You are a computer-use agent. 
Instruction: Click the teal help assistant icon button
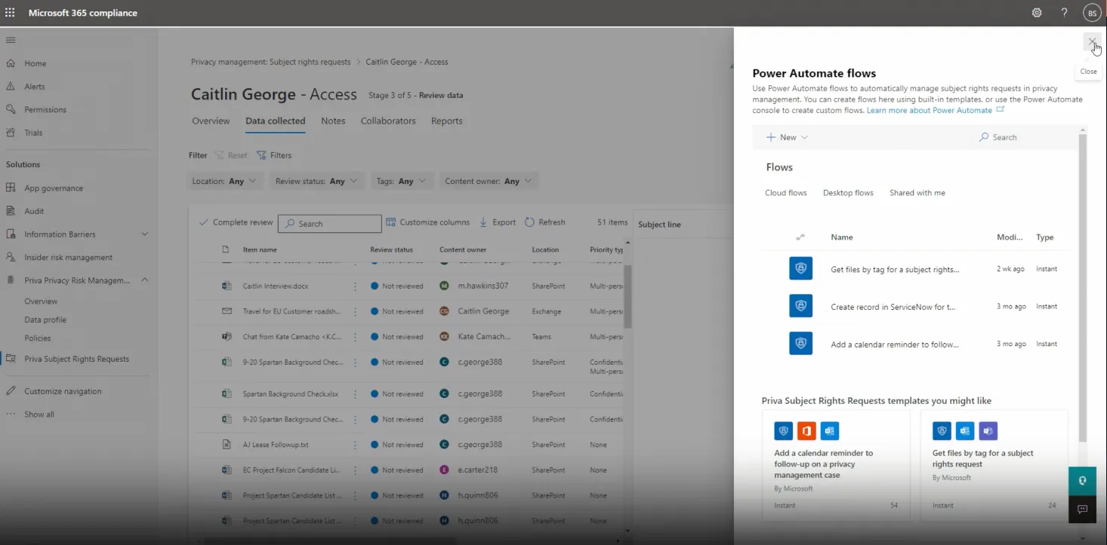[x=1082, y=481]
